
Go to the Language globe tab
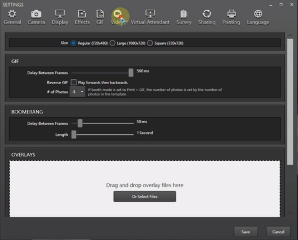coord(258,14)
